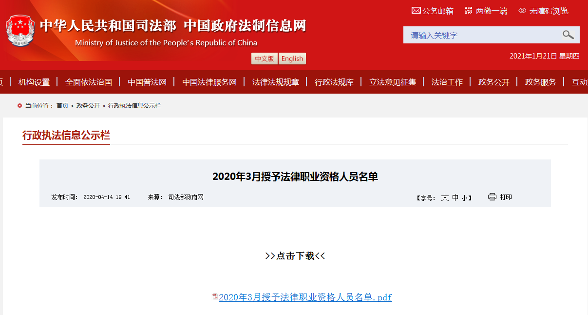This screenshot has width=588, height=315.
Task: Click 政务公开 in breadcrumb path
Action: (x=88, y=105)
